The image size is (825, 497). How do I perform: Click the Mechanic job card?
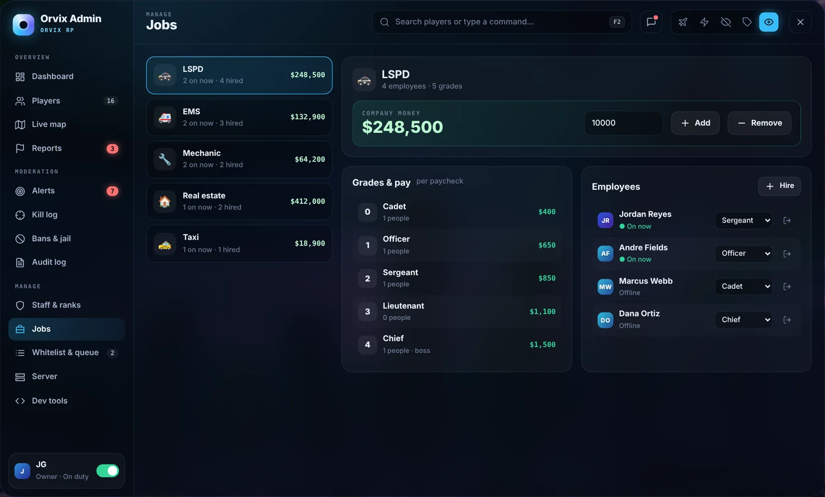pyautogui.click(x=239, y=159)
